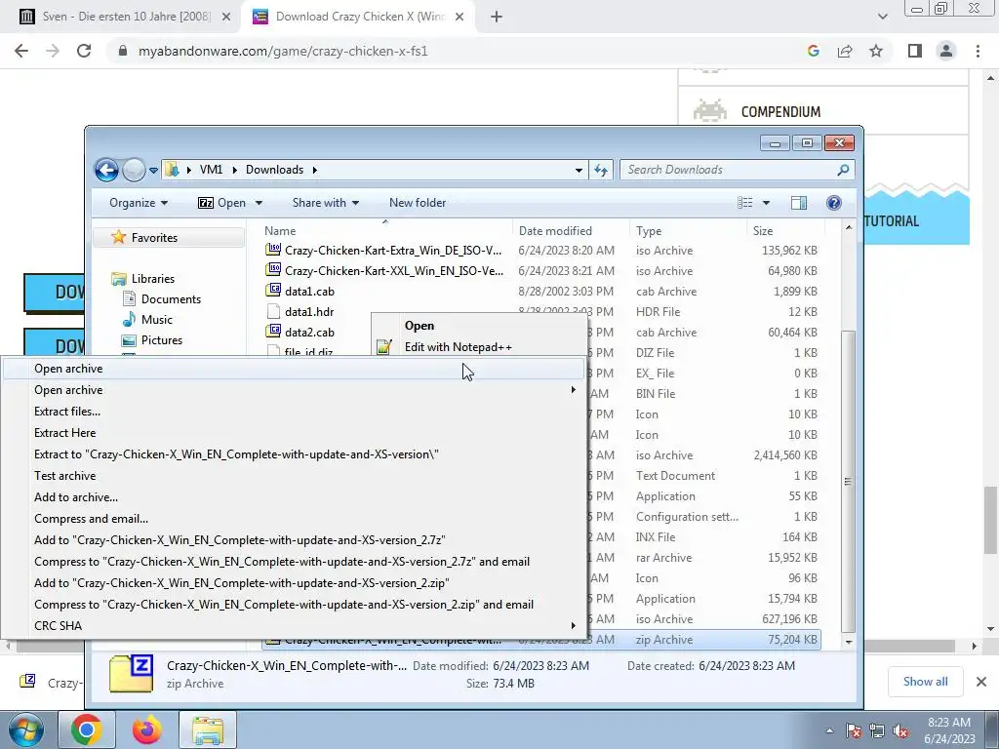Toggle the preview pane icon
This screenshot has width=999, height=749.
click(798, 203)
